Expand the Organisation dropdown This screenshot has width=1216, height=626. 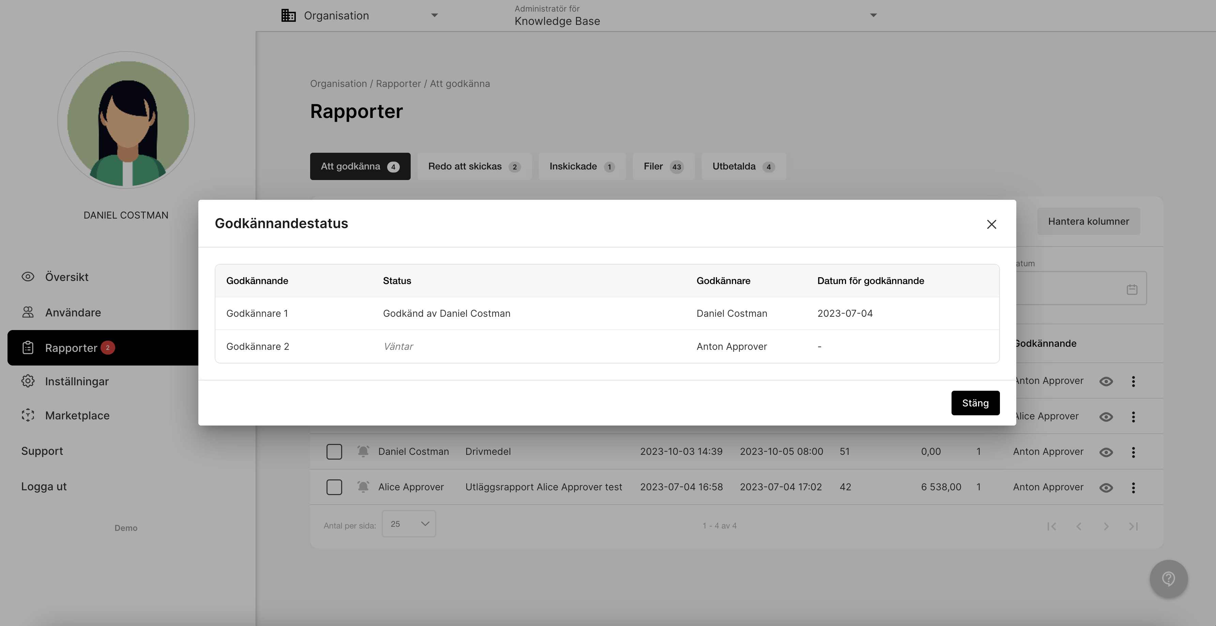360,16
